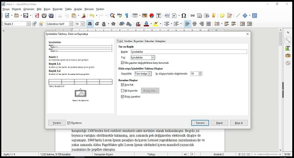Open font color dropdown arrow

click(151, 24)
